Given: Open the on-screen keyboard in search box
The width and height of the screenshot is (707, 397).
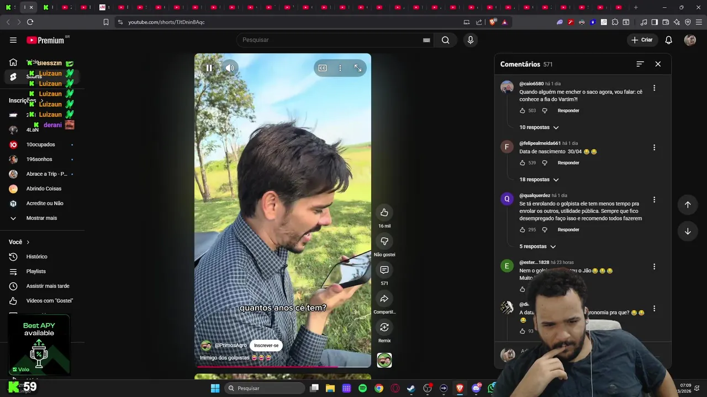Looking at the screenshot, I should [x=426, y=40].
